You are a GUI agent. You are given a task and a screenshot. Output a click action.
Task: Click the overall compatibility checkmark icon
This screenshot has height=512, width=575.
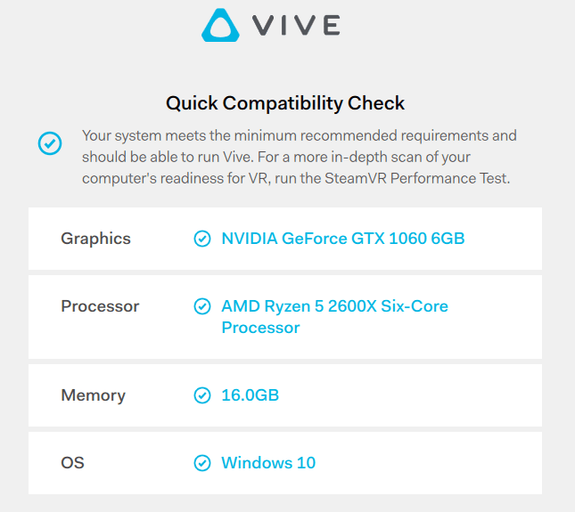point(50,143)
